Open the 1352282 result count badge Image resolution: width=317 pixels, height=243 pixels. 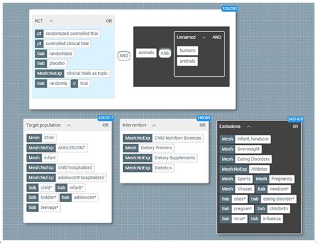click(230, 9)
